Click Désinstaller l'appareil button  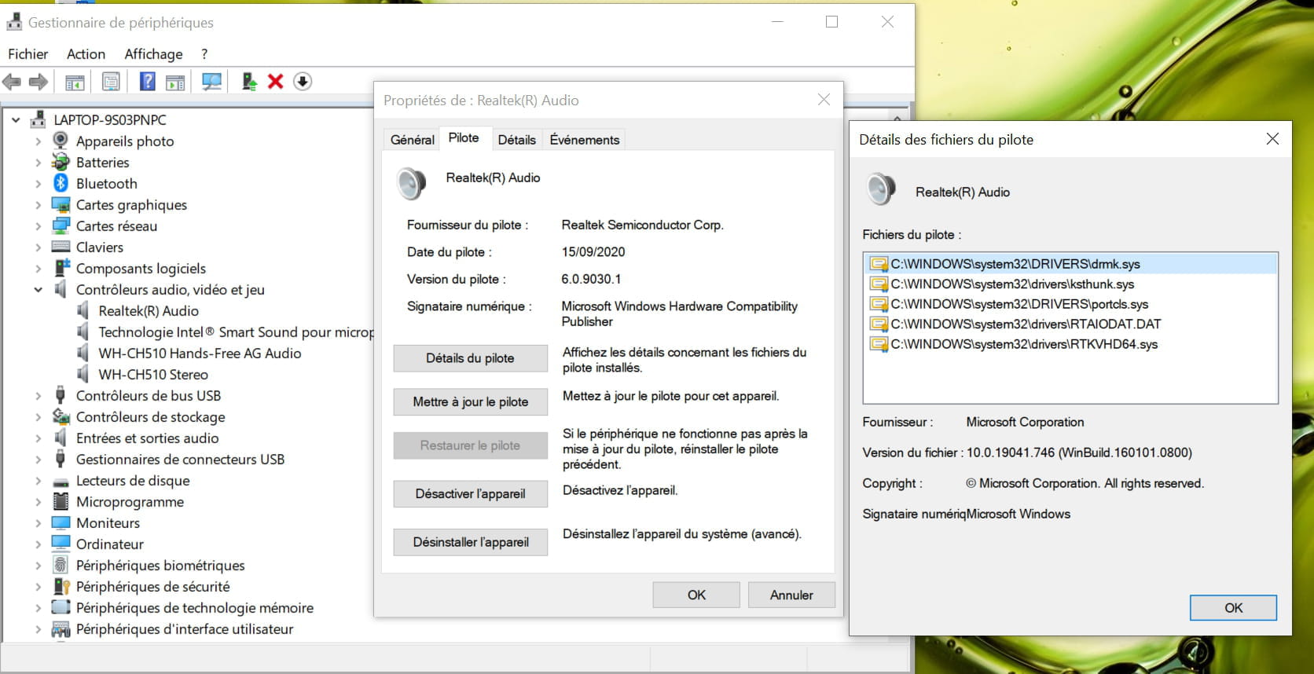[470, 542]
